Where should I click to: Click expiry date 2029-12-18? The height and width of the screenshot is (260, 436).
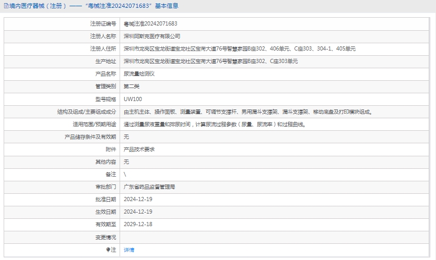coord(138,224)
